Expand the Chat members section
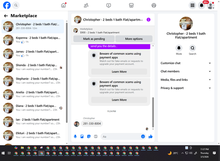 click(x=186, y=71)
